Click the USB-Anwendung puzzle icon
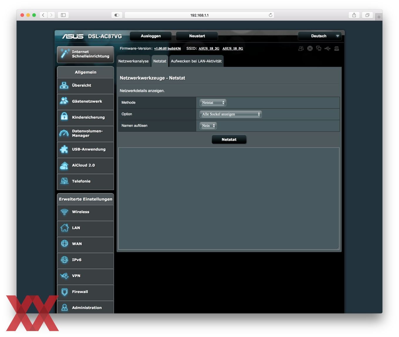Screen dimensions: 399x337 pos(64,149)
